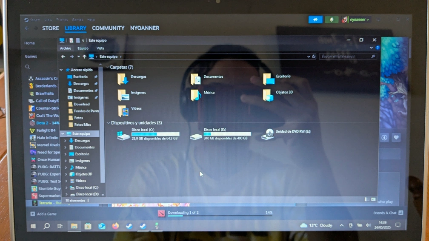Go forward in File Explorer
The width and height of the screenshot is (429, 241).
pyautogui.click(x=71, y=57)
